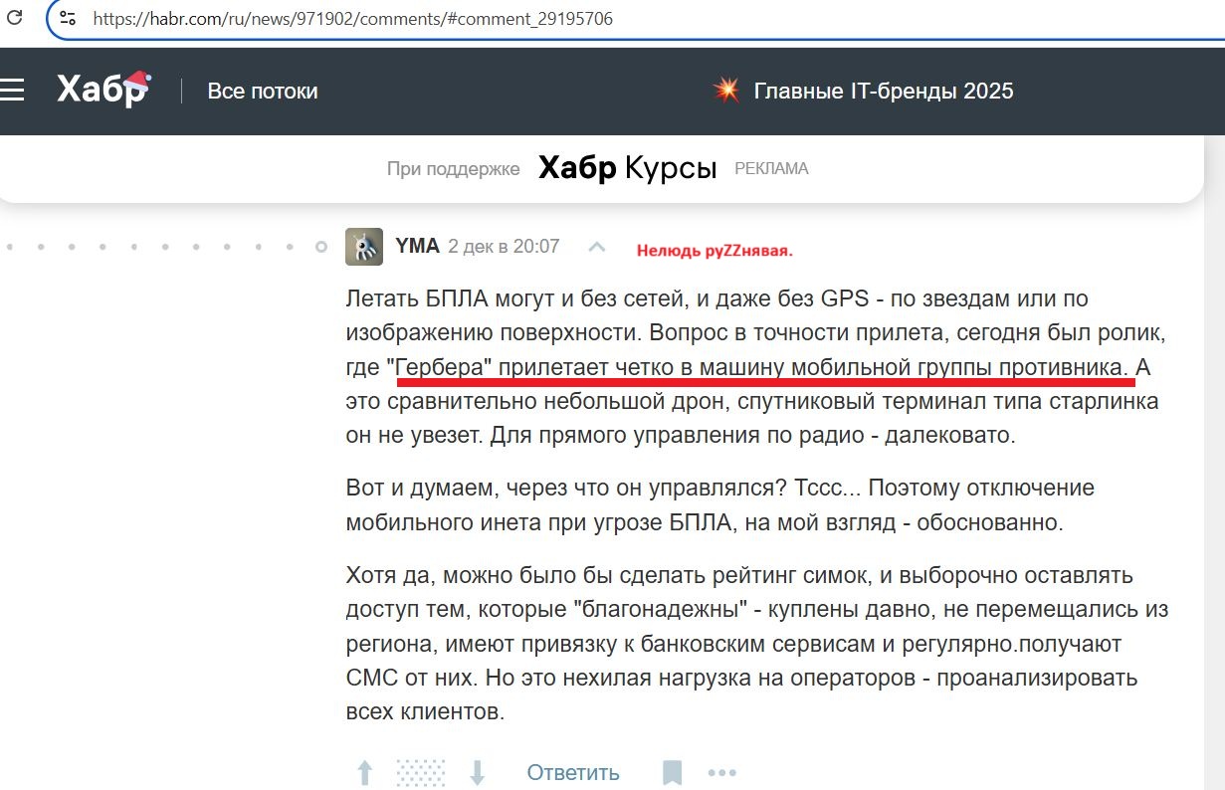1225x790 pixels.
Task: Click the РЕКЛАМА label
Action: coord(771,168)
